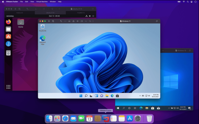Collapse the device icons chevron in Windows 11 toolbar
Image resolution: width=199 pixels, height=124 pixels.
pyautogui.click(x=93, y=21)
